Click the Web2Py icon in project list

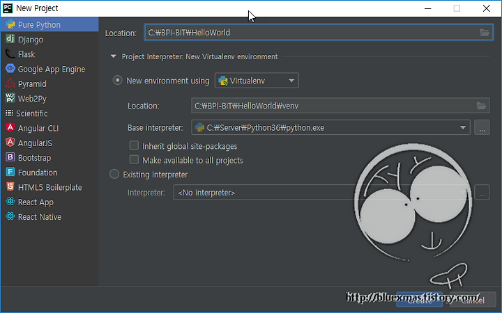10,98
